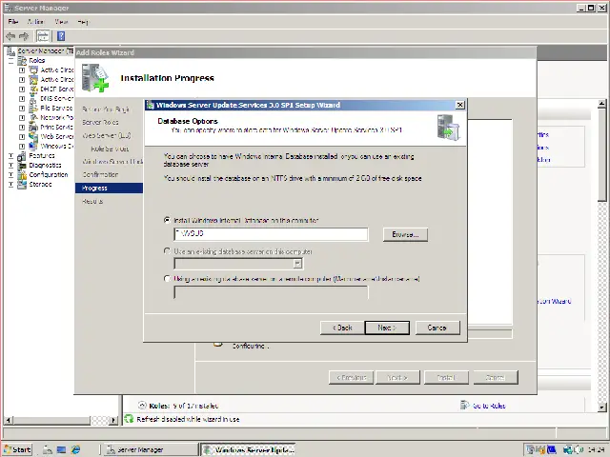This screenshot has width=610, height=457.
Task: Open the File menu
Action: (x=13, y=22)
